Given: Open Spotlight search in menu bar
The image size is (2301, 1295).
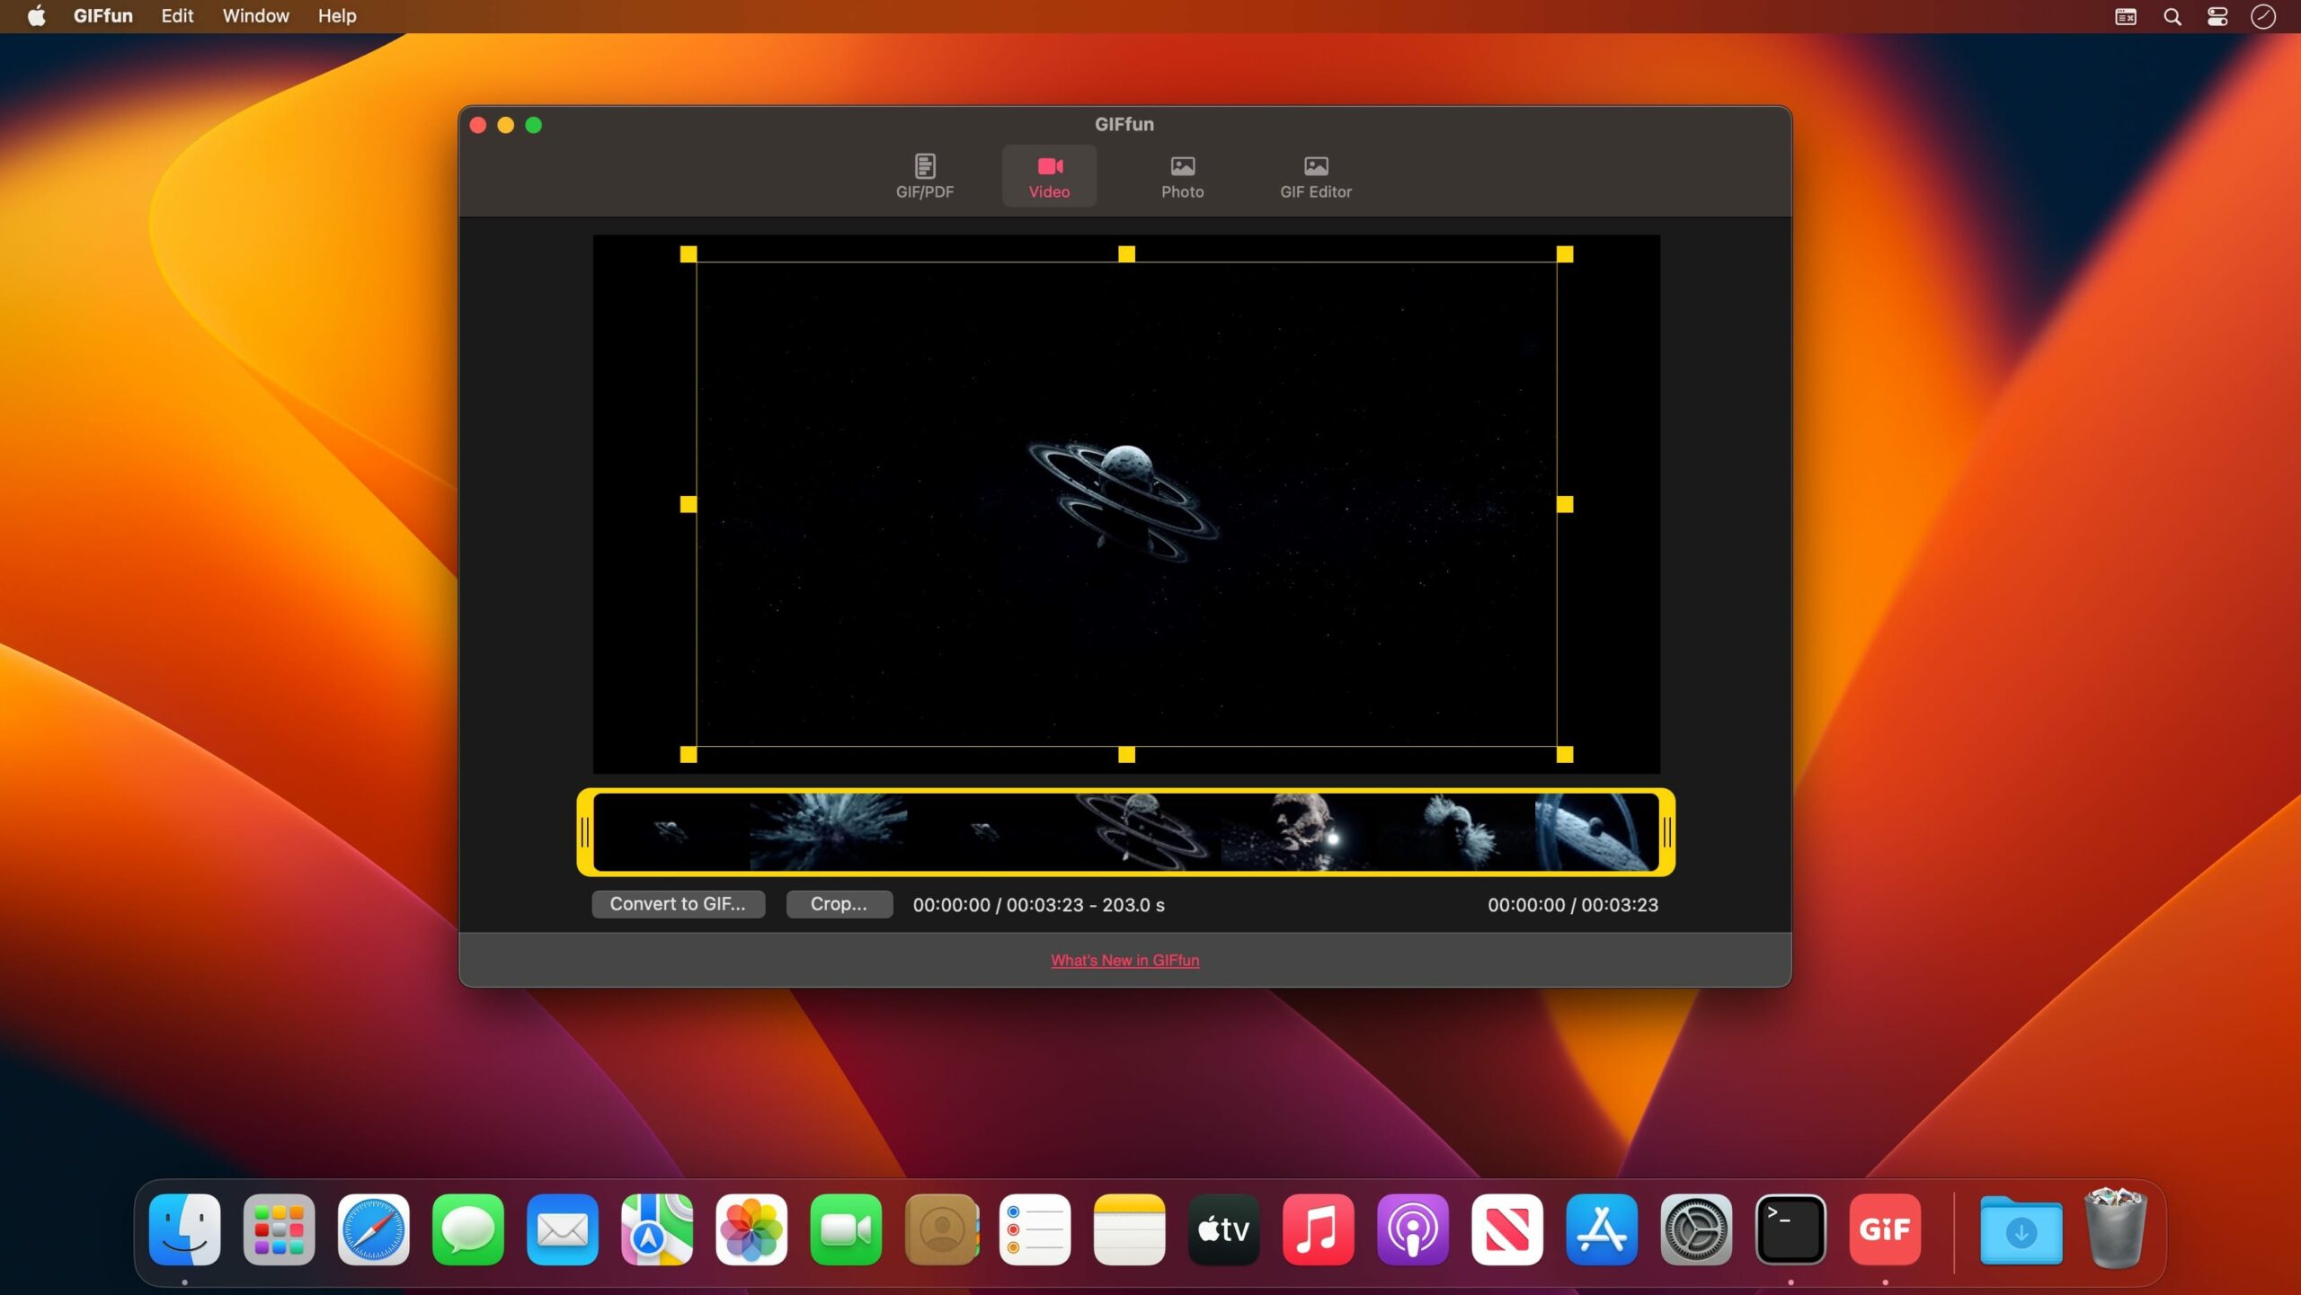Looking at the screenshot, I should coord(2172,16).
